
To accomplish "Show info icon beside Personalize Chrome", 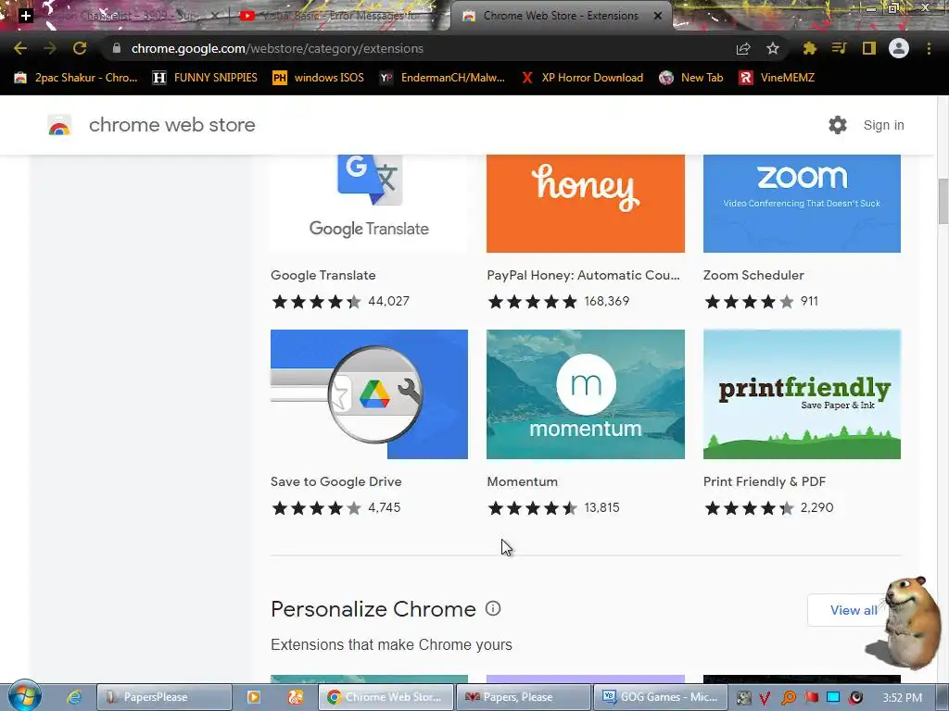I will (x=493, y=608).
